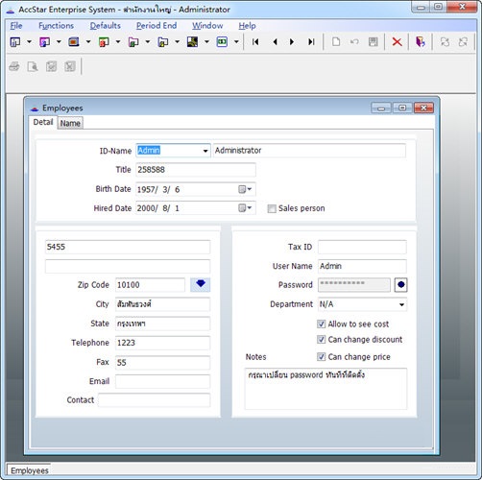Screen dimensions: 482x480
Task: Click the red X delete icon
Action: coord(397,42)
